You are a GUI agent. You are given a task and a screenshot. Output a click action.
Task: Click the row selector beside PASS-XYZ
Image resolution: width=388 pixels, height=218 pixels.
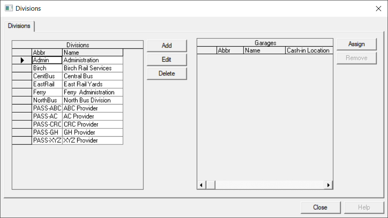pyautogui.click(x=22, y=140)
